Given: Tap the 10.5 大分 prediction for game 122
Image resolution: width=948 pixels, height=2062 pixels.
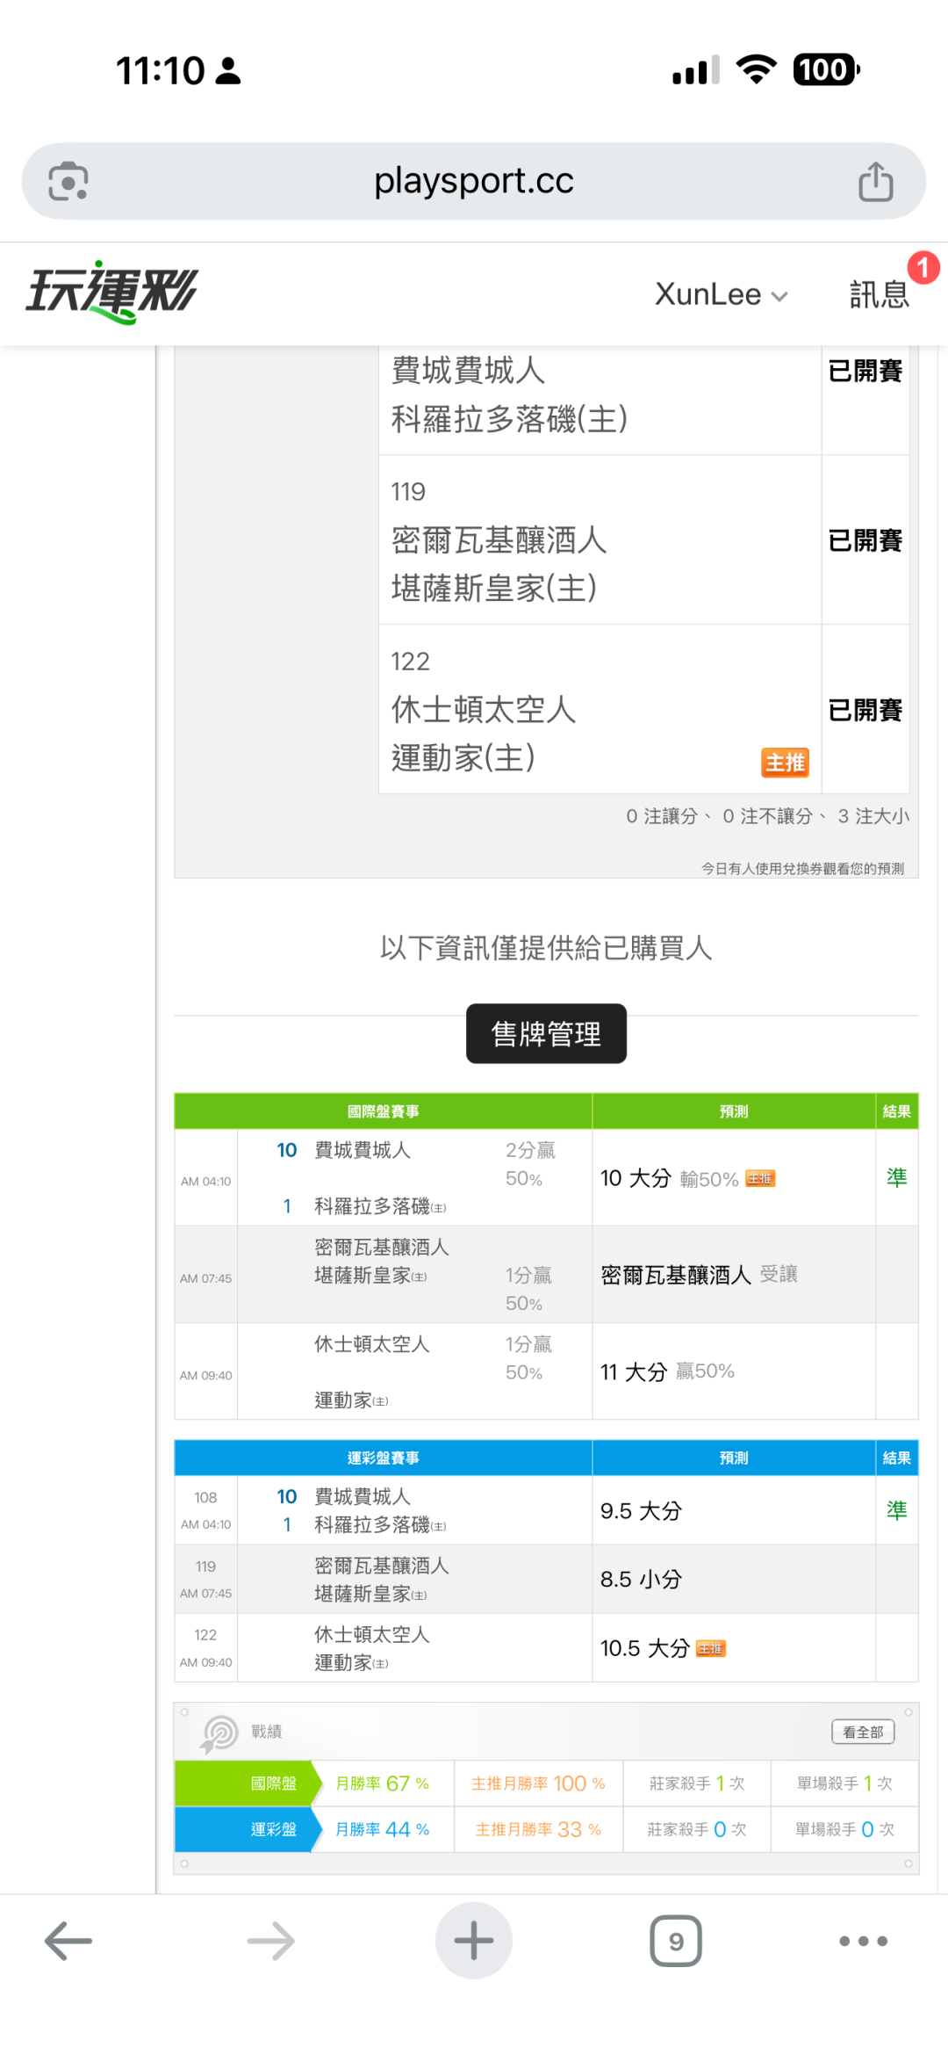Looking at the screenshot, I should point(645,1648).
